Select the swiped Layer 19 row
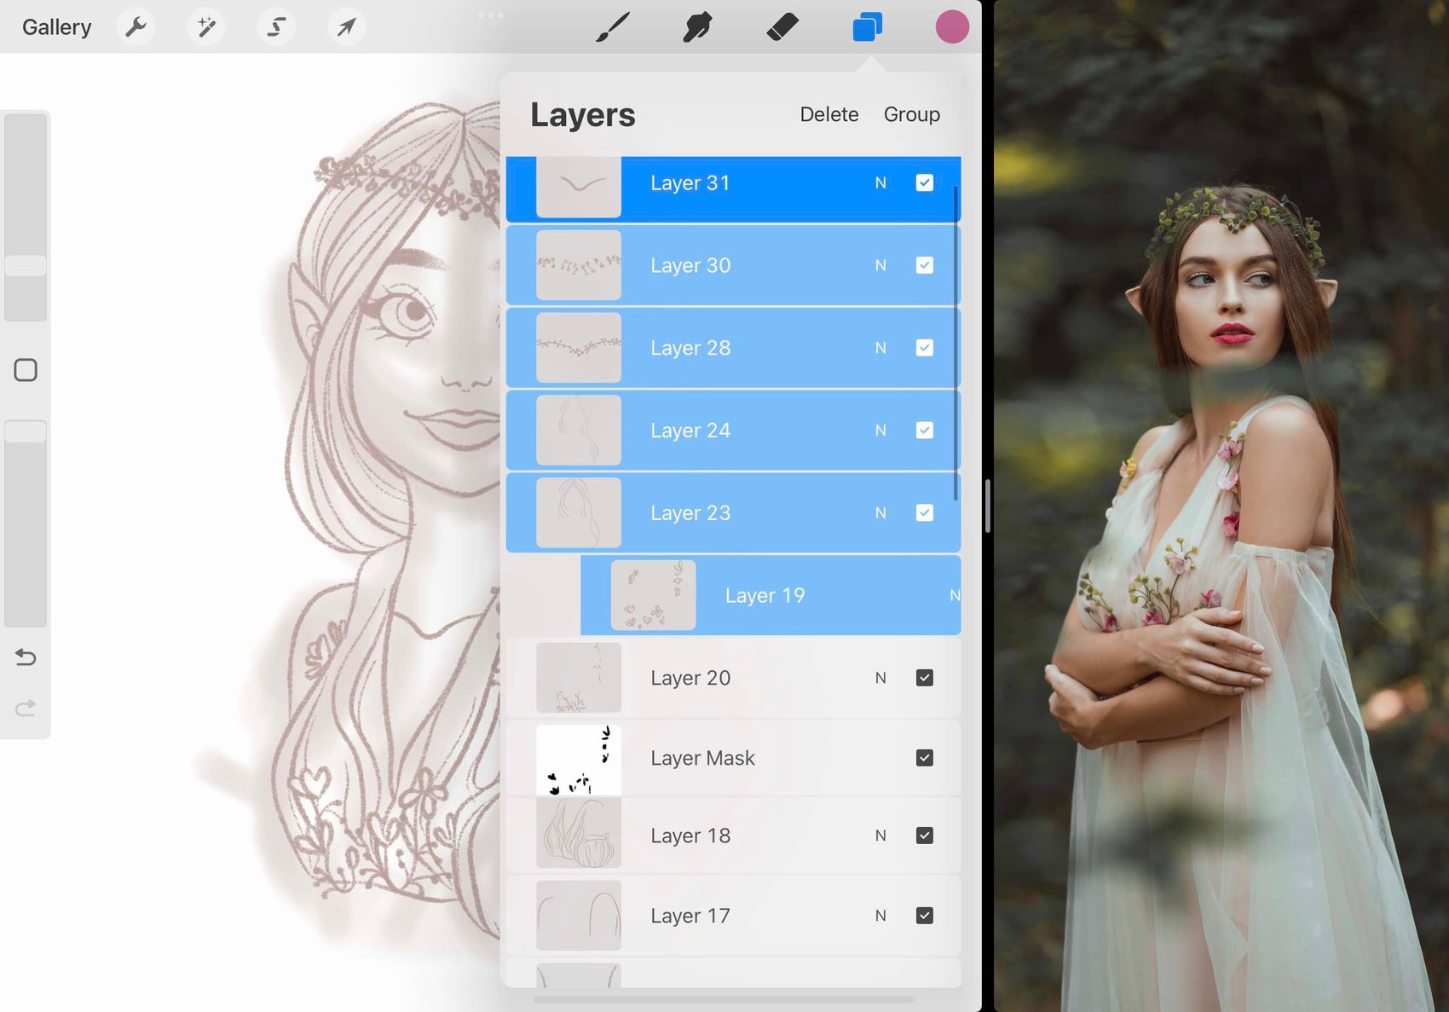The image size is (1449, 1012). pos(771,595)
